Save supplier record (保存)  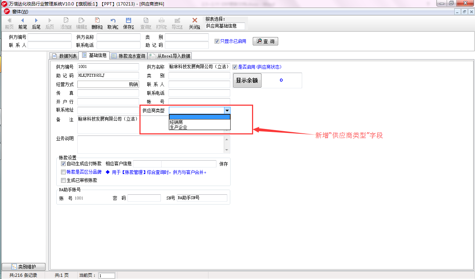(129, 23)
